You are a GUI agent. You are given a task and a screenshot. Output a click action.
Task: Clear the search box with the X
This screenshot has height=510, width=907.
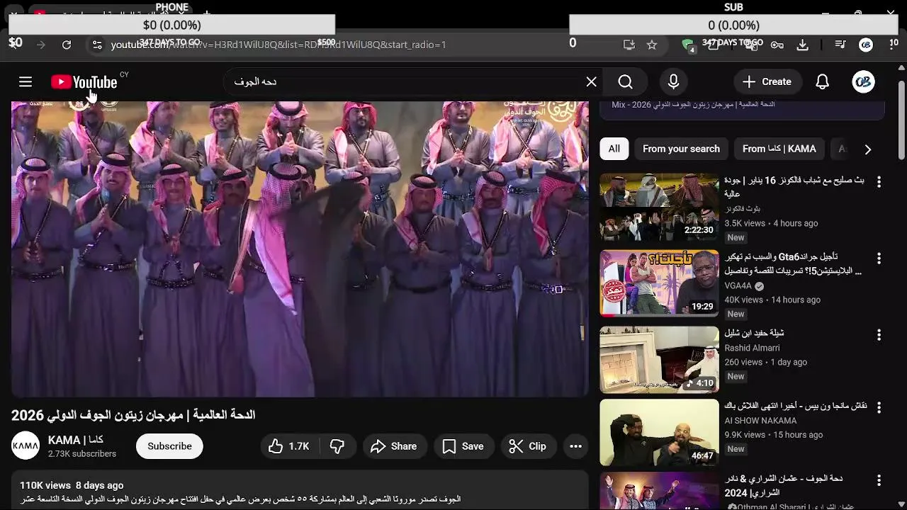tap(592, 82)
